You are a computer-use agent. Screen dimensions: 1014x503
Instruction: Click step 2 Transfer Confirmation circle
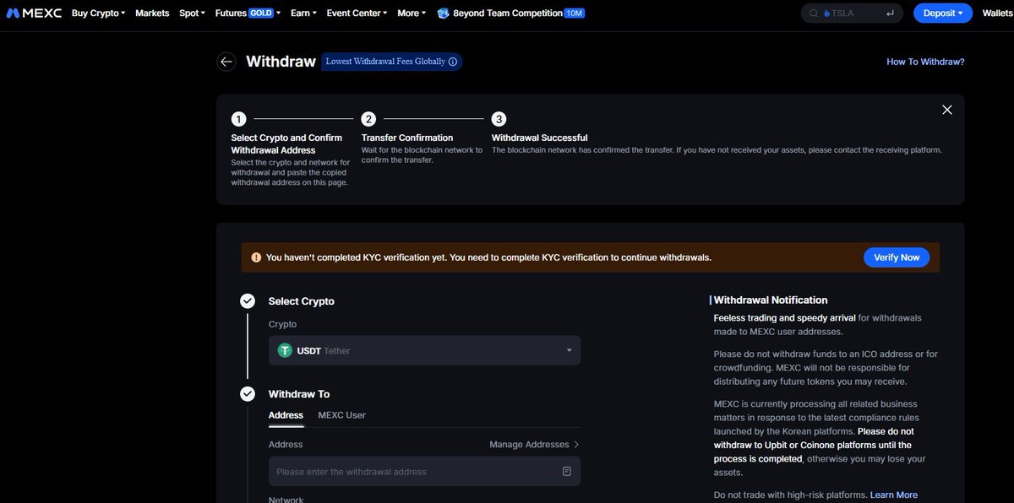368,119
